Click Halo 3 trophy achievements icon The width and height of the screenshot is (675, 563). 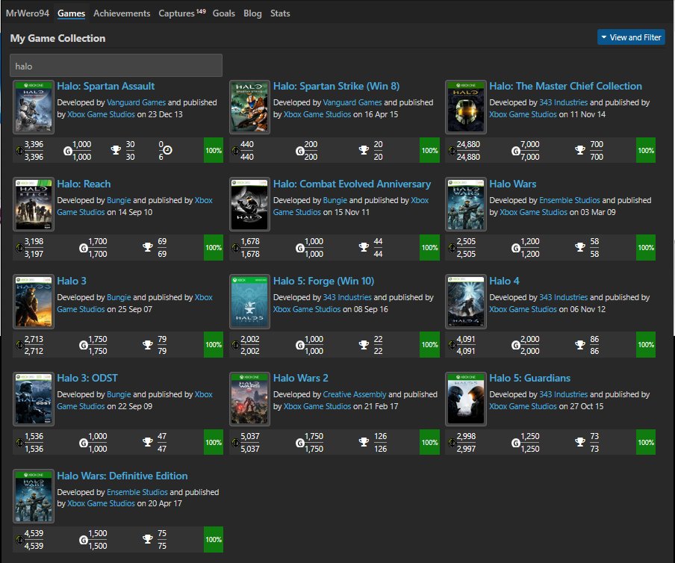[x=148, y=345]
